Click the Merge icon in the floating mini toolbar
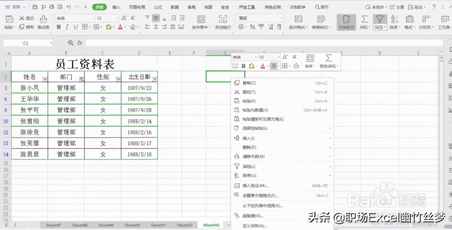 coord(310,58)
